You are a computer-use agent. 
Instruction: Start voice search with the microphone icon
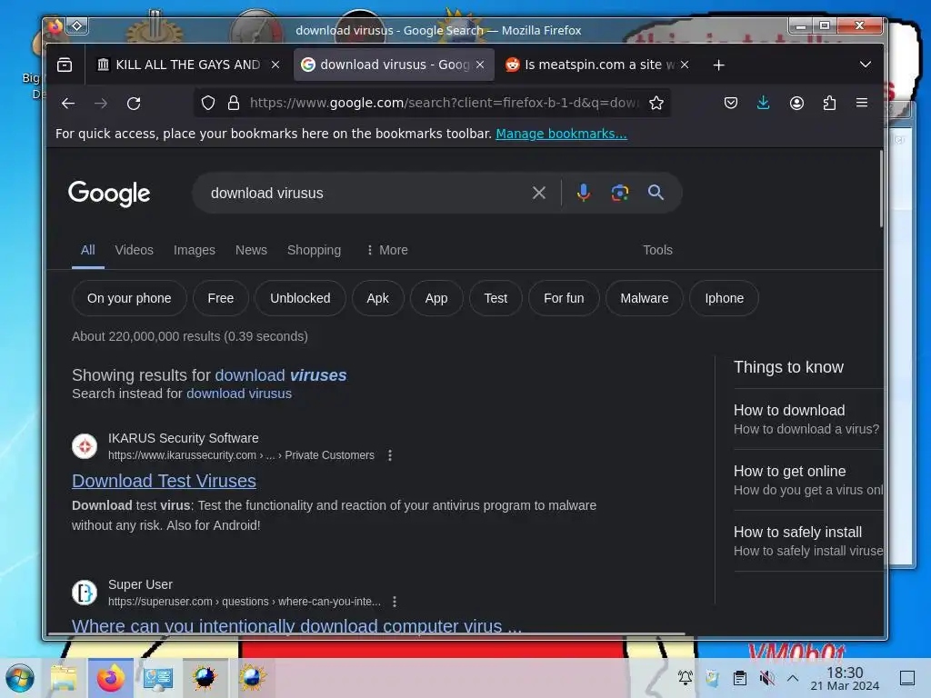point(584,193)
